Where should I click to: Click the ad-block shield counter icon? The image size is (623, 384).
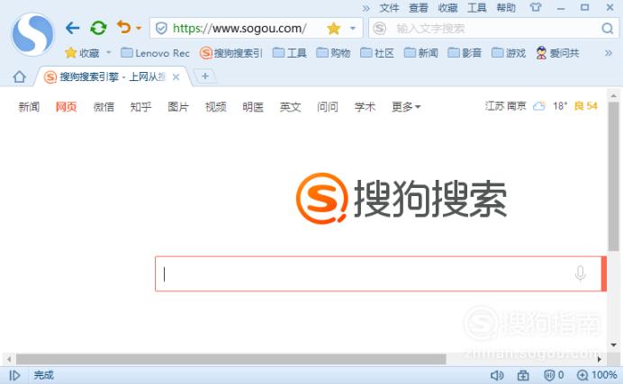pyautogui.click(x=554, y=375)
